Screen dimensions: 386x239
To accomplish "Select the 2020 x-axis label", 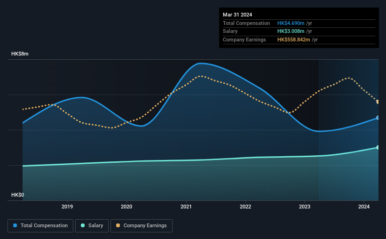I will click(x=126, y=207).
